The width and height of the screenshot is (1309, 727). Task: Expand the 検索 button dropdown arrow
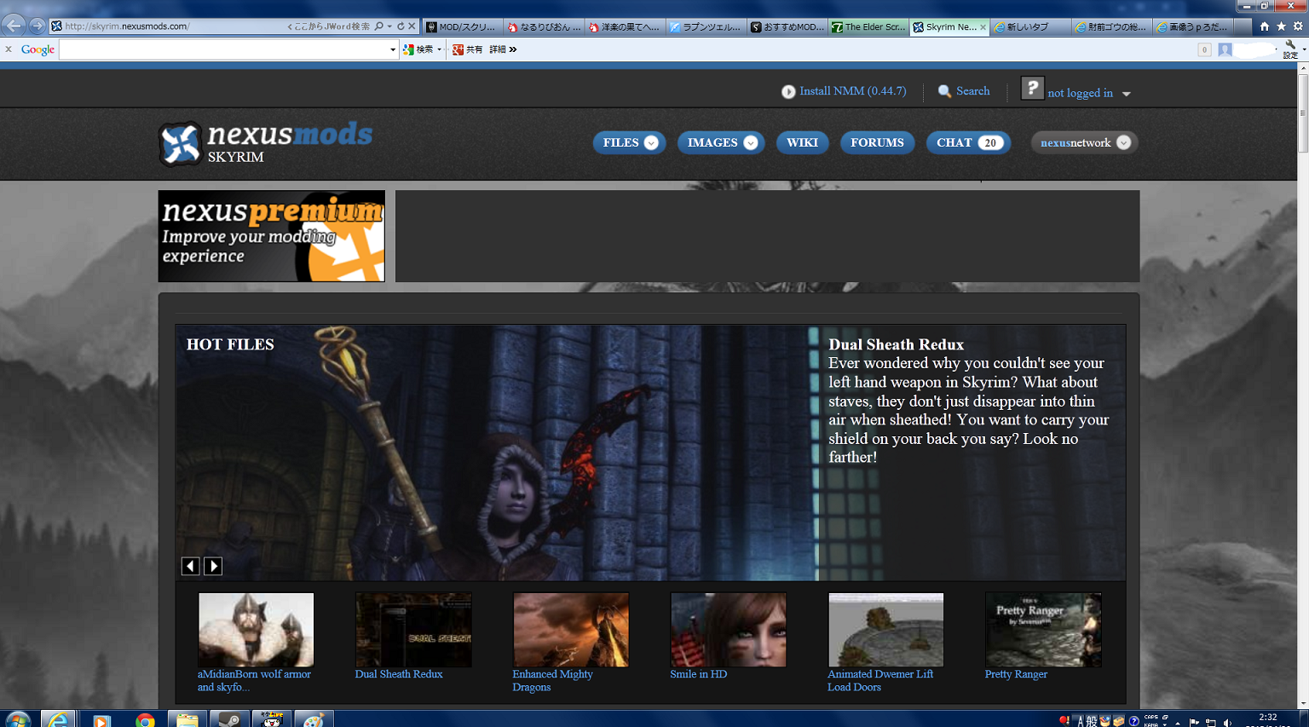(440, 49)
